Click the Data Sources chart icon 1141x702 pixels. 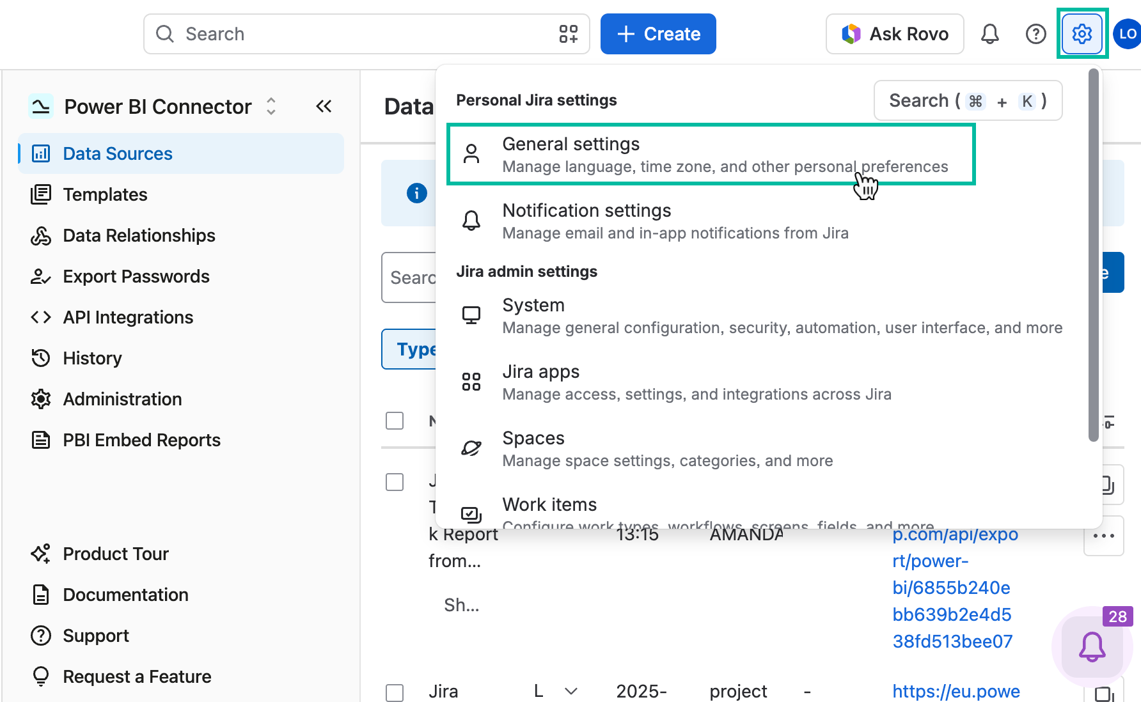tap(41, 153)
